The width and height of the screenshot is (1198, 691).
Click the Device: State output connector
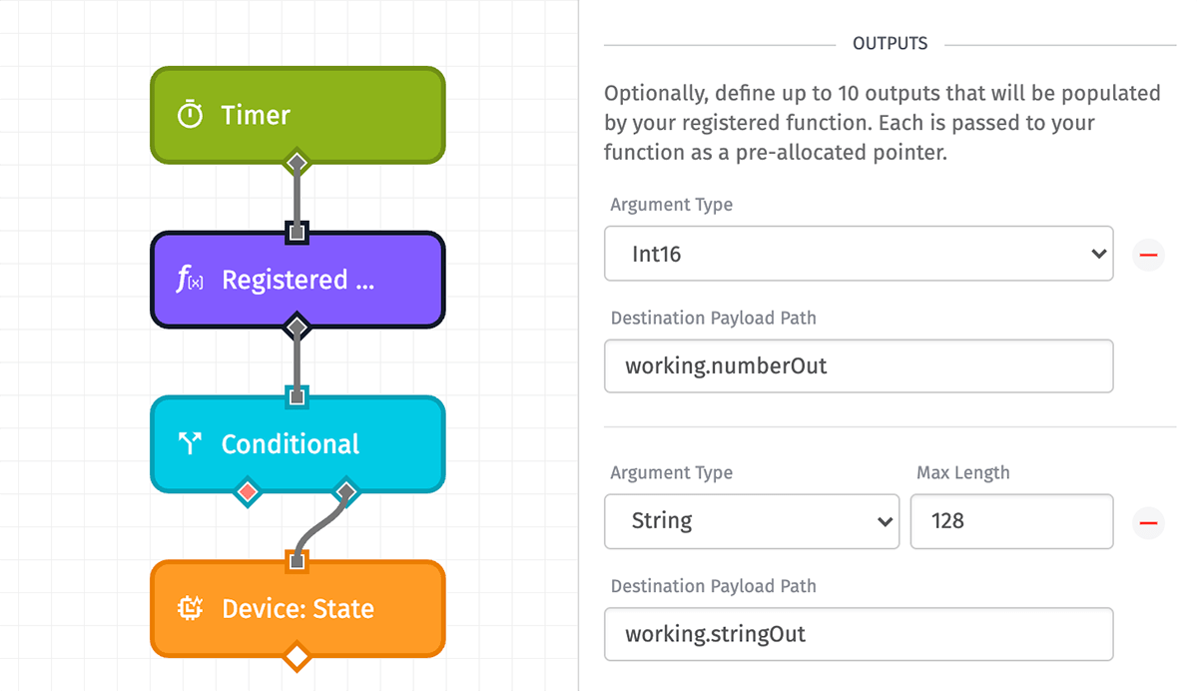click(x=297, y=656)
